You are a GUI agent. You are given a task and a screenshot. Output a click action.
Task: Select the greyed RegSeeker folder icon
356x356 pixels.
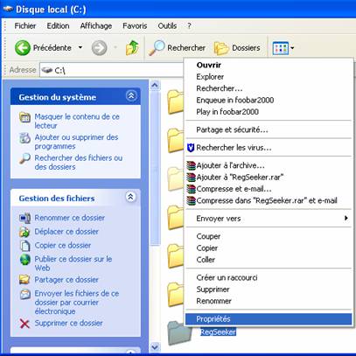[180, 333]
